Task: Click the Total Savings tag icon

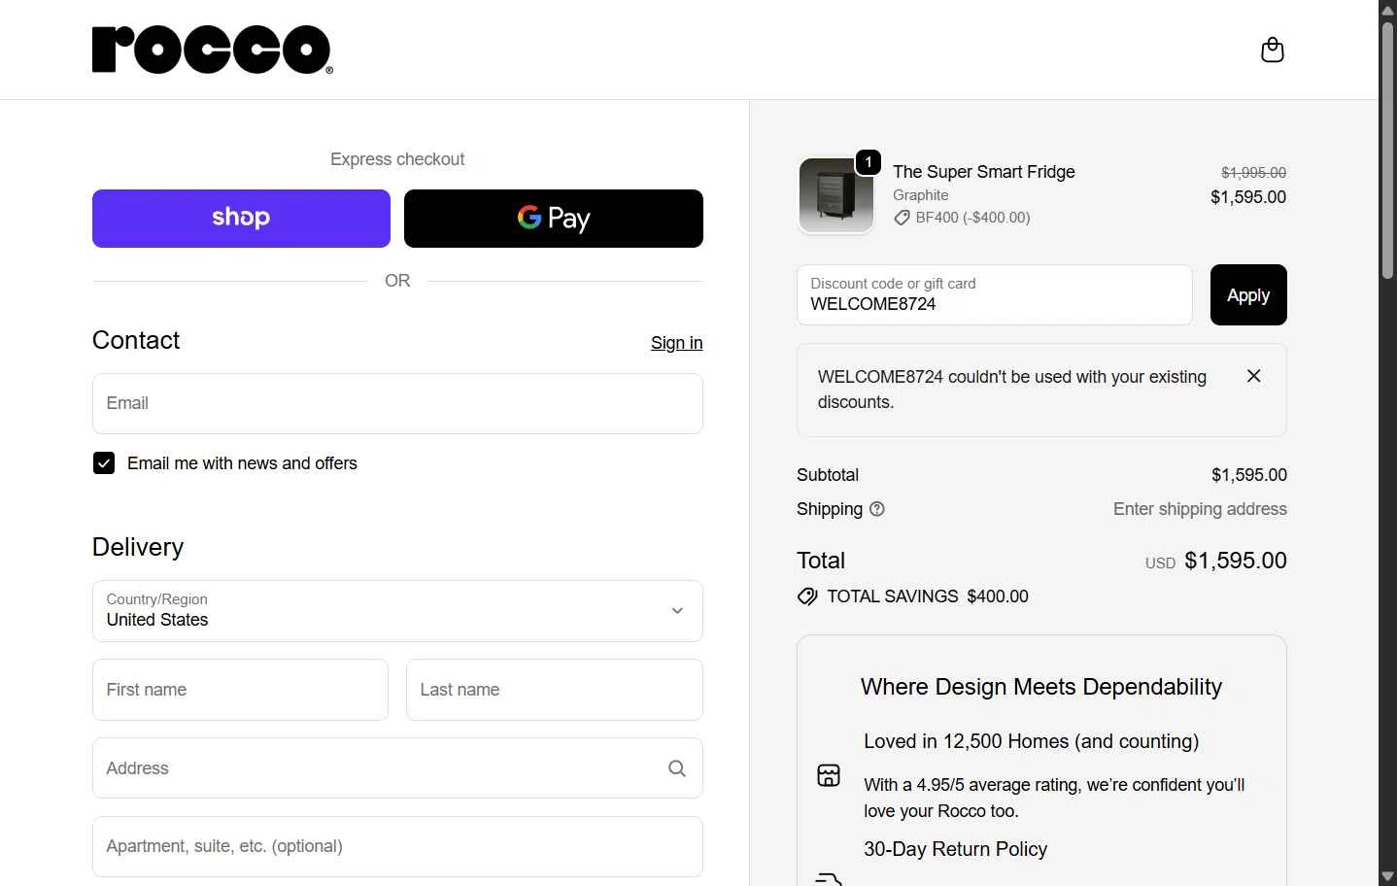Action: [x=807, y=596]
